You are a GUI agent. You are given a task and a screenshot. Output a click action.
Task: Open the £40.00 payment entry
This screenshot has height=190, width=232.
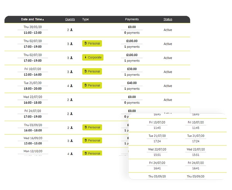132,83
